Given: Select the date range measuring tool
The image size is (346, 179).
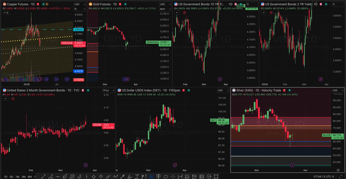Looking at the screenshot, I should 180,176.
